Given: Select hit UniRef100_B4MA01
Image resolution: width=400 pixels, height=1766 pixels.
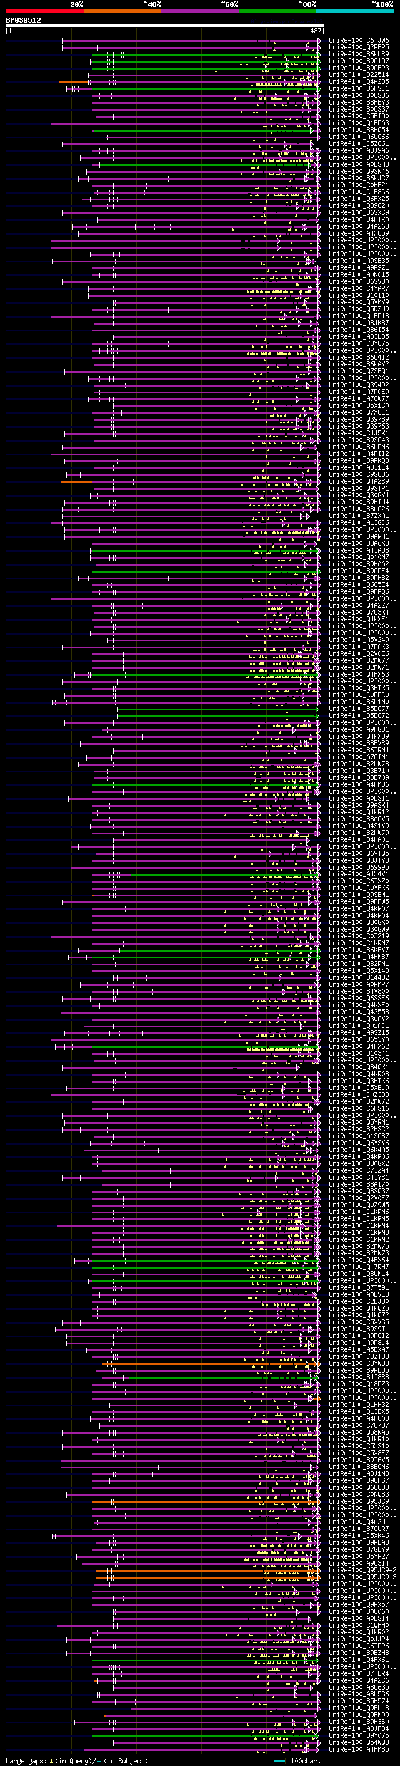Looking at the screenshot, I should tap(359, 840).
